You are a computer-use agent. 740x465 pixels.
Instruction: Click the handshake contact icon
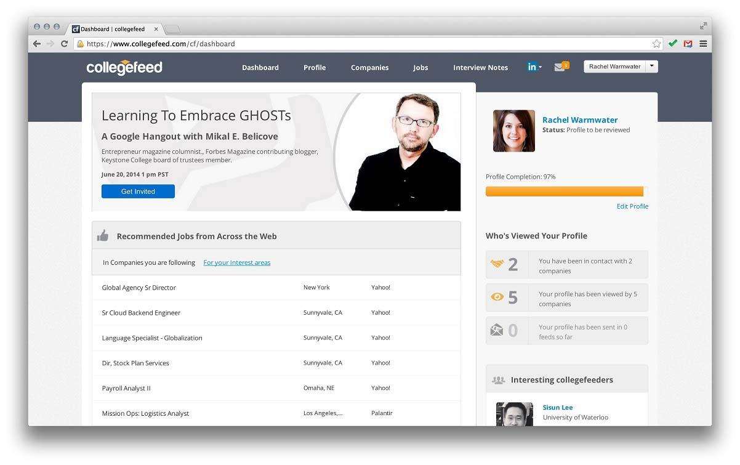point(497,264)
